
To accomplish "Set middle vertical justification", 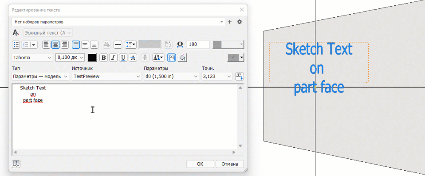I will 85,45.
